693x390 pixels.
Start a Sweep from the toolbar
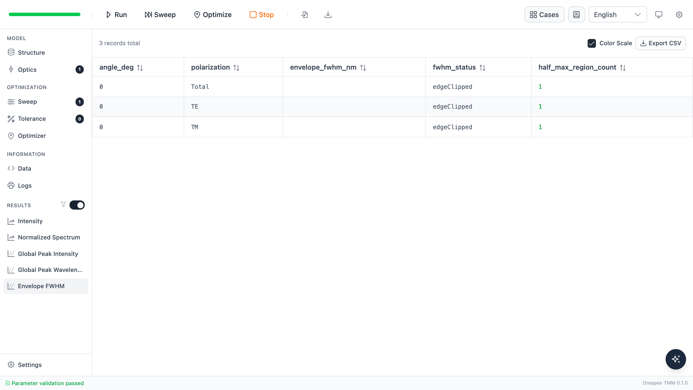pos(160,15)
